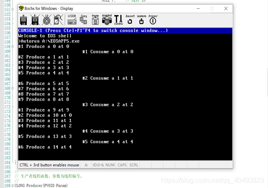This screenshot has width=268, height=188.
Task: Click the floppy A: drive icon
Action: click(24, 20)
